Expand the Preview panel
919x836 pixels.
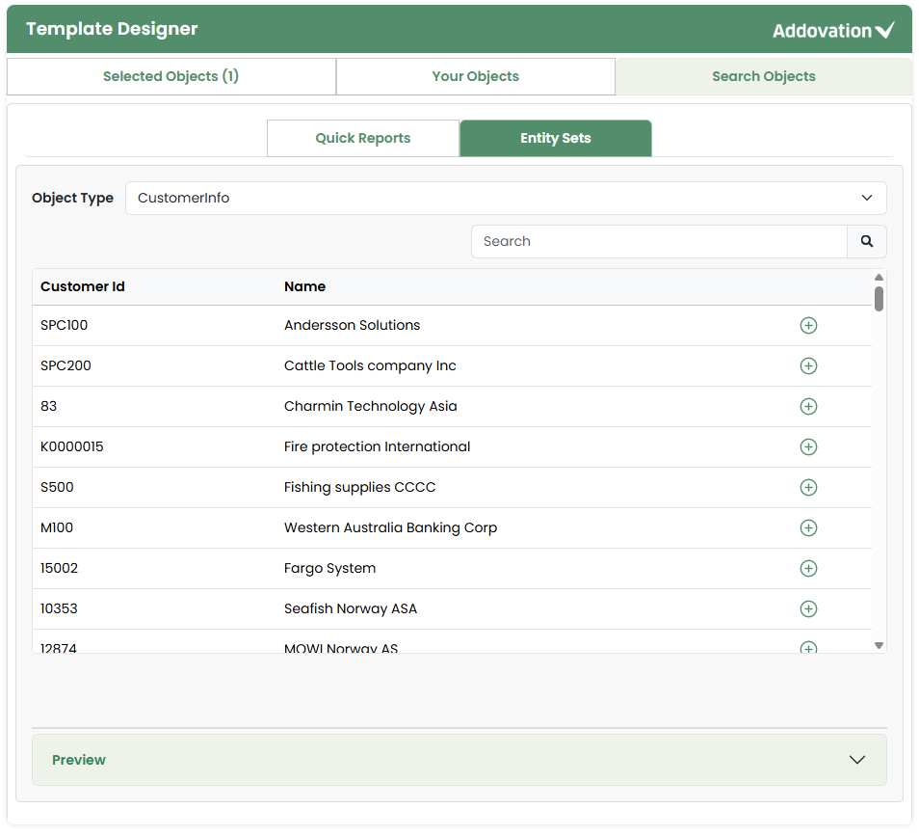coord(459,760)
